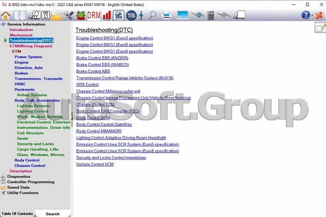Open Wiper, Washer Systems tree entry
Image resolution: width=326 pixels, height=217 pixels.
click(40, 117)
